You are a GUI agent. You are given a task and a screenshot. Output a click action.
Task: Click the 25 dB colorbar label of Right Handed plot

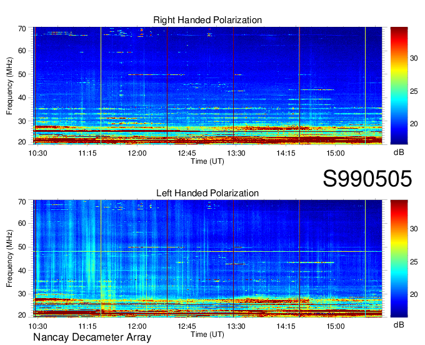[x=414, y=91]
